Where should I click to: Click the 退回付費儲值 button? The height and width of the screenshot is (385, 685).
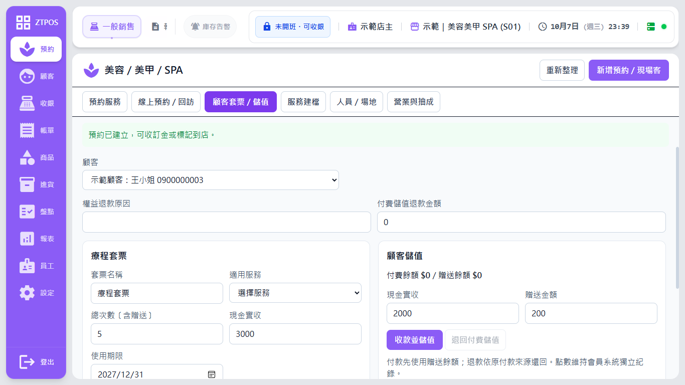pyautogui.click(x=475, y=340)
